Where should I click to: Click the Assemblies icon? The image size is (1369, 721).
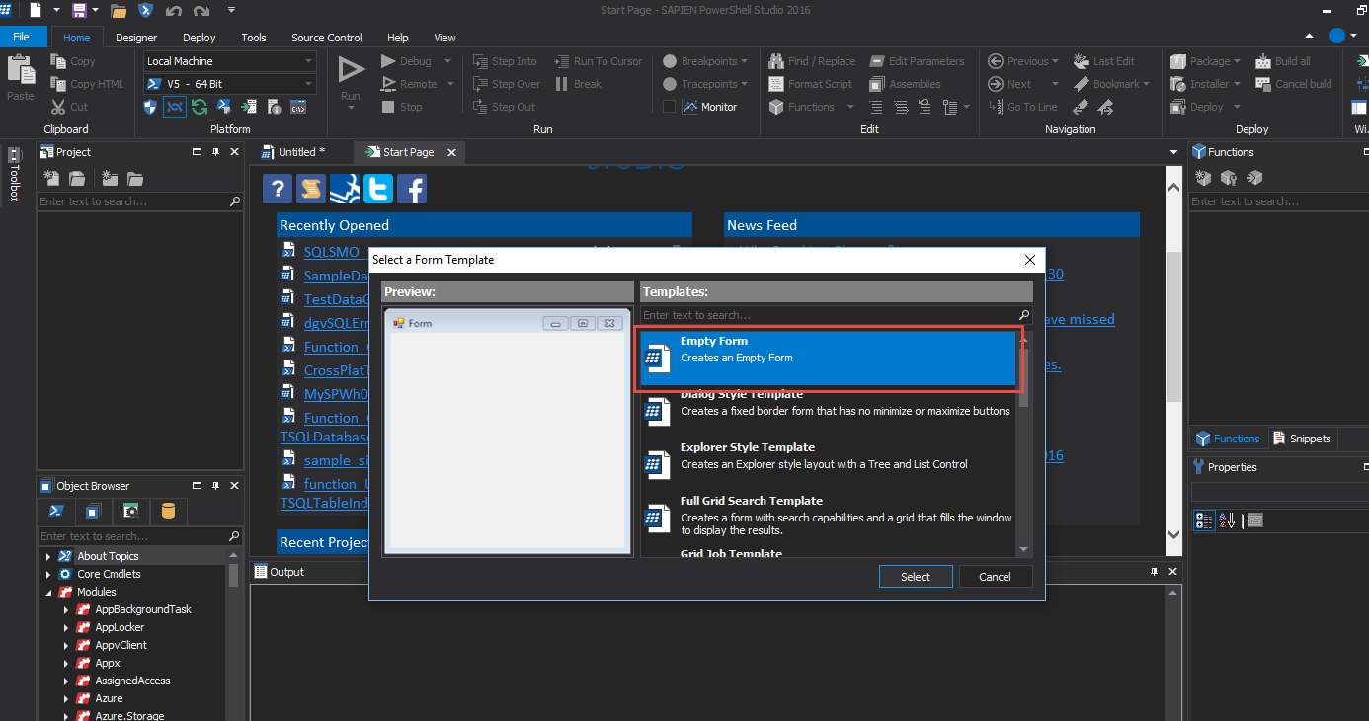click(877, 84)
